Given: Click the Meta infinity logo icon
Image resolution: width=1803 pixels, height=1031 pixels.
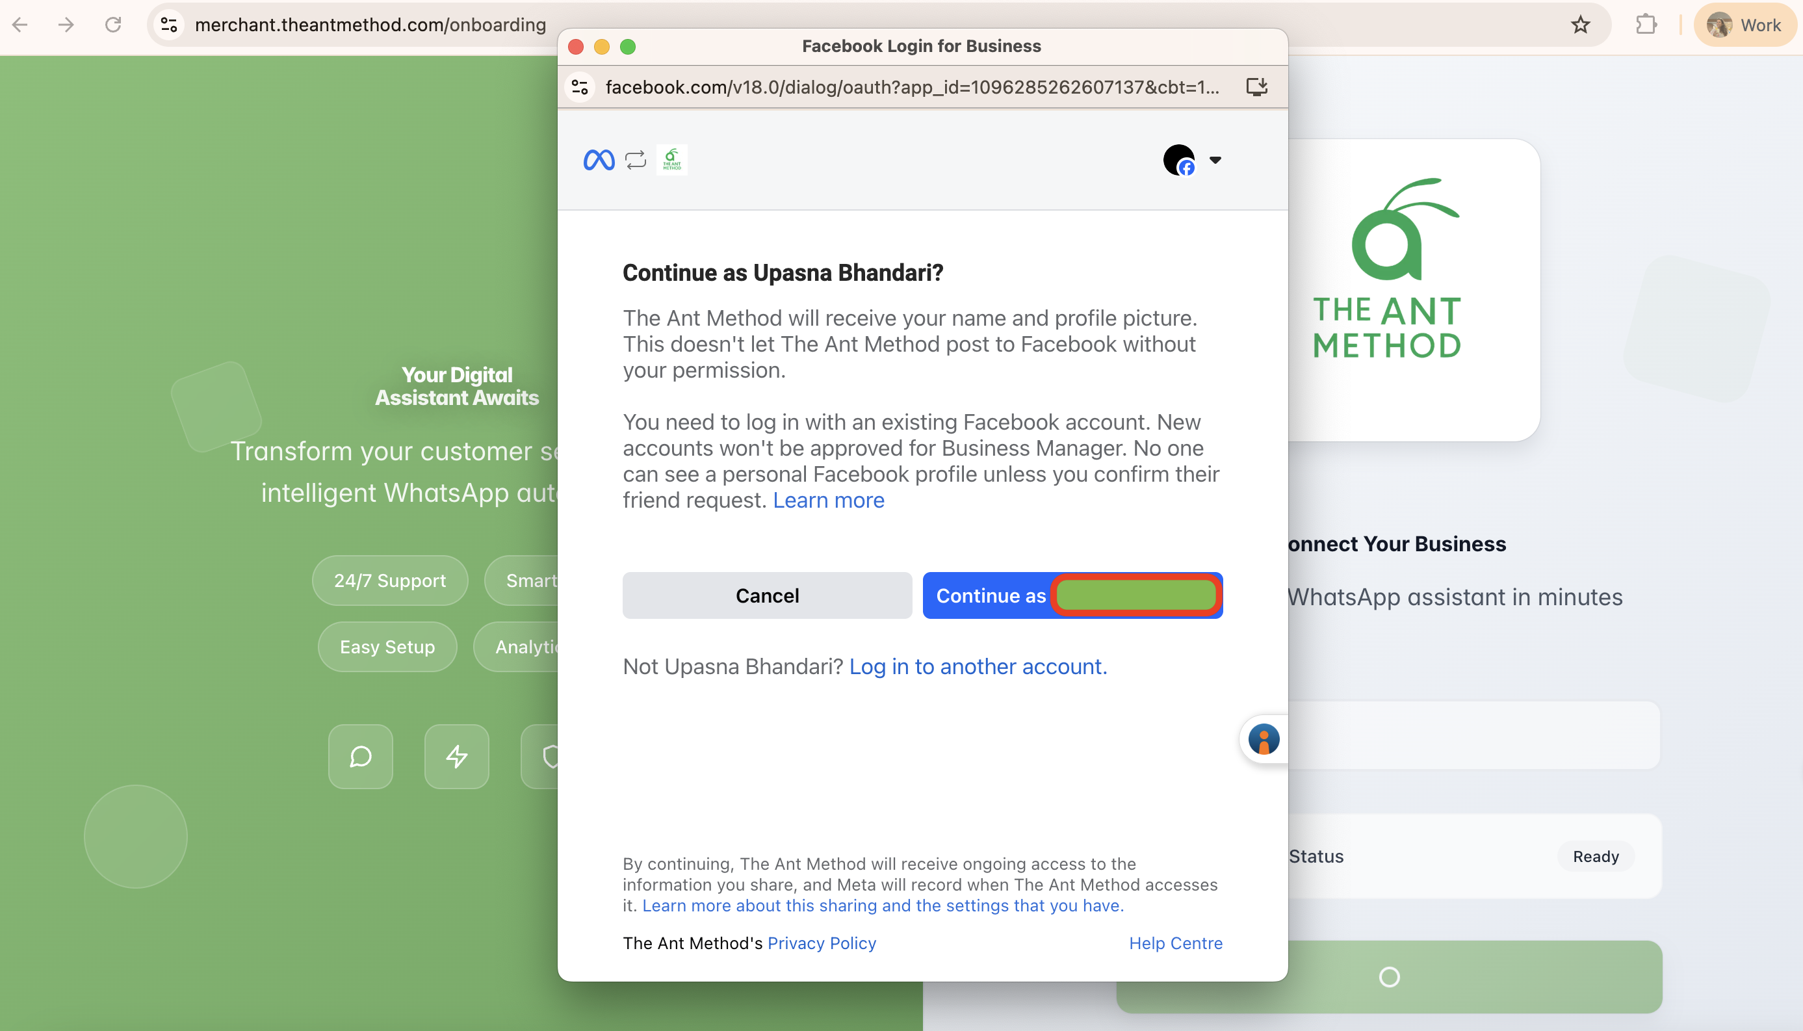Looking at the screenshot, I should [x=598, y=160].
